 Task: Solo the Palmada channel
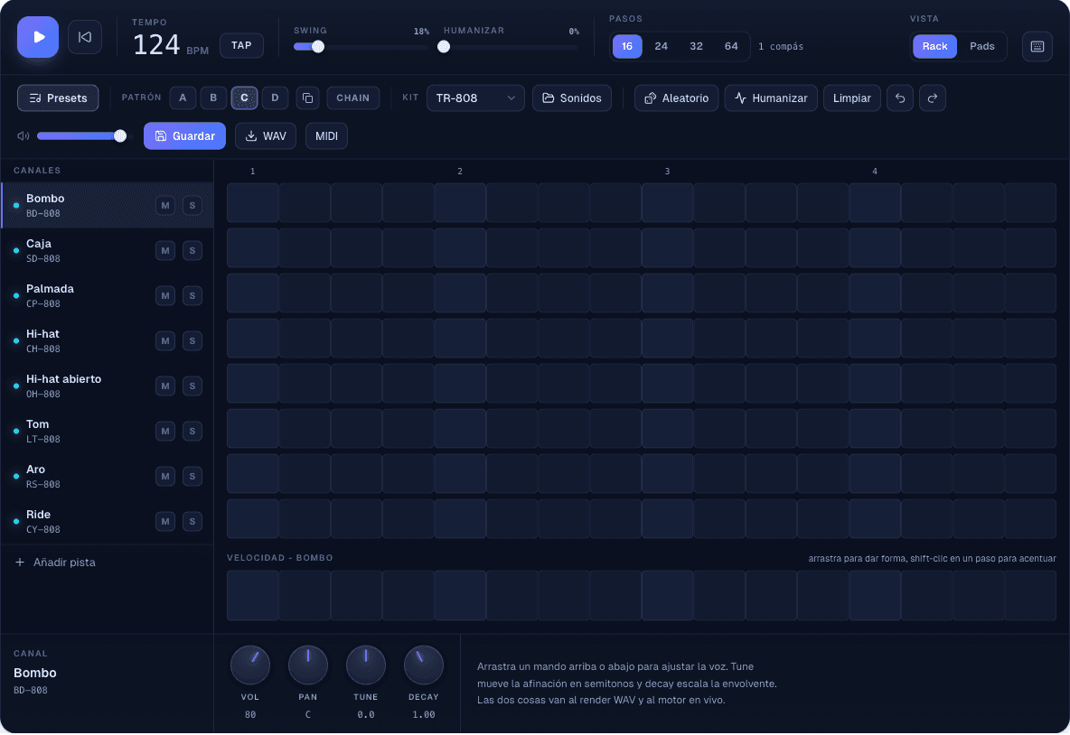click(x=192, y=296)
